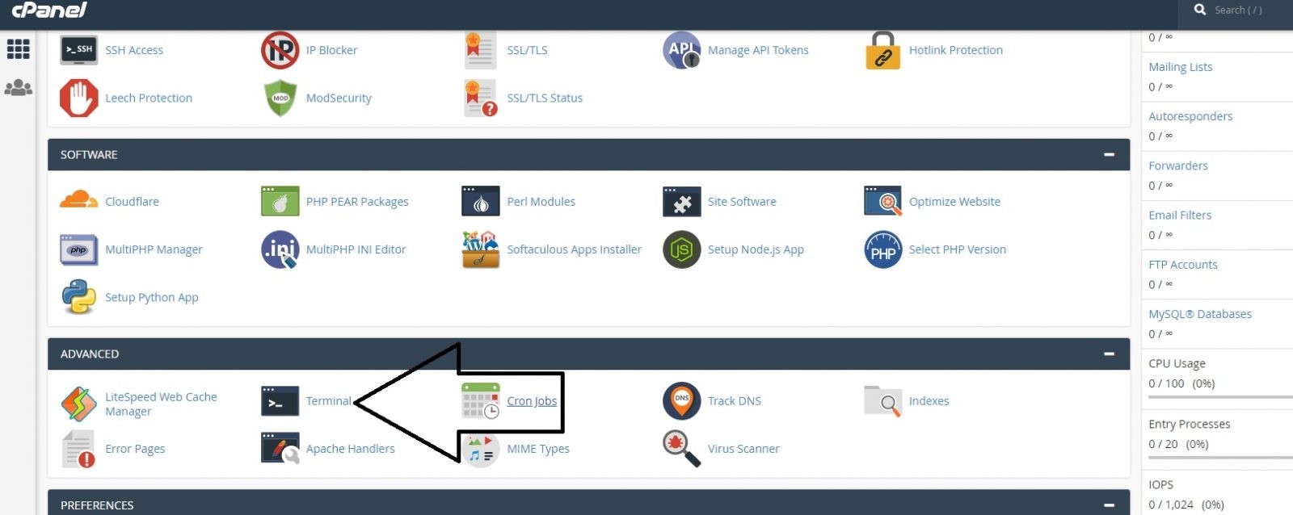Open the ModSecurity link
Viewport: 1293px width, 515px height.
(x=339, y=98)
